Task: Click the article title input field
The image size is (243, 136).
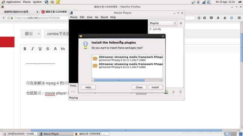Action: (x=56, y=34)
